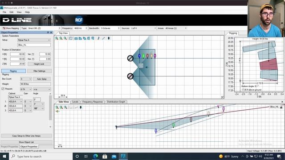
Task: Click the yellow direction arrow in Side View
Action: pos(57,112)
